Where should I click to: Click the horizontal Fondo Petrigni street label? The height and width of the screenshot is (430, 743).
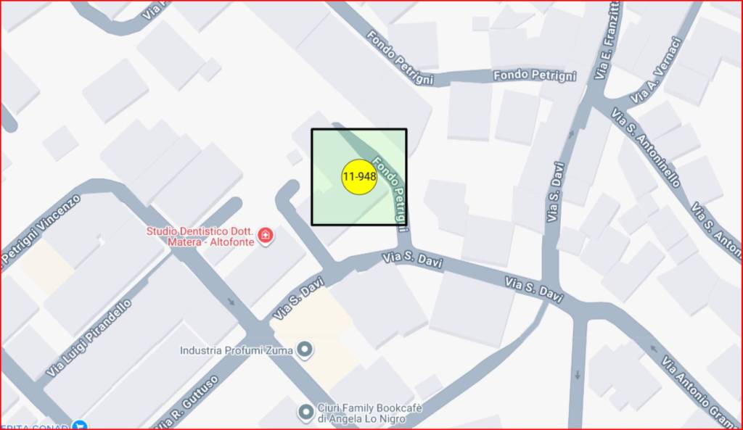coord(535,75)
